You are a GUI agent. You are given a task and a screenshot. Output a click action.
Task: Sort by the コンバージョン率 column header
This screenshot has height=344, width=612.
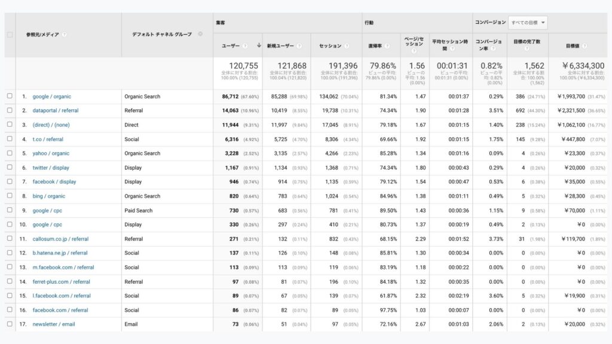pyautogui.click(x=488, y=42)
